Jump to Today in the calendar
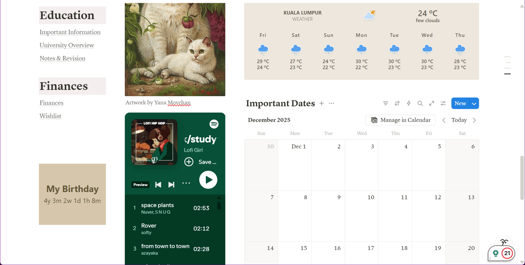Image resolution: width=525 pixels, height=265 pixels. coord(459,120)
